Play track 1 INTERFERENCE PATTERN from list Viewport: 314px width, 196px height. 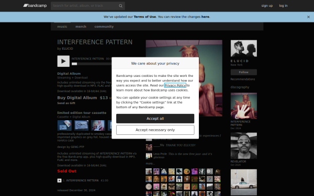point(60,181)
